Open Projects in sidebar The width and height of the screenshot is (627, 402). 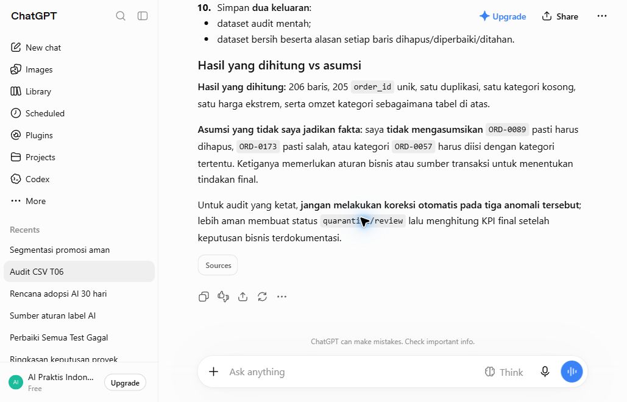[x=79, y=157]
